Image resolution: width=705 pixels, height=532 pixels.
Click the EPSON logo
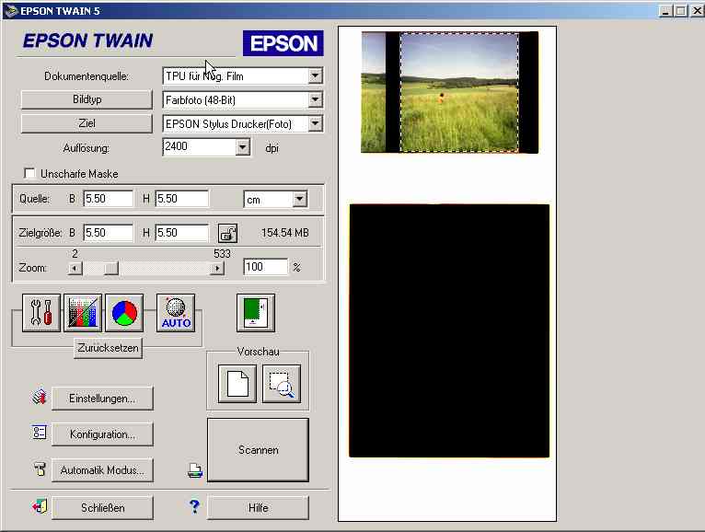pos(283,43)
